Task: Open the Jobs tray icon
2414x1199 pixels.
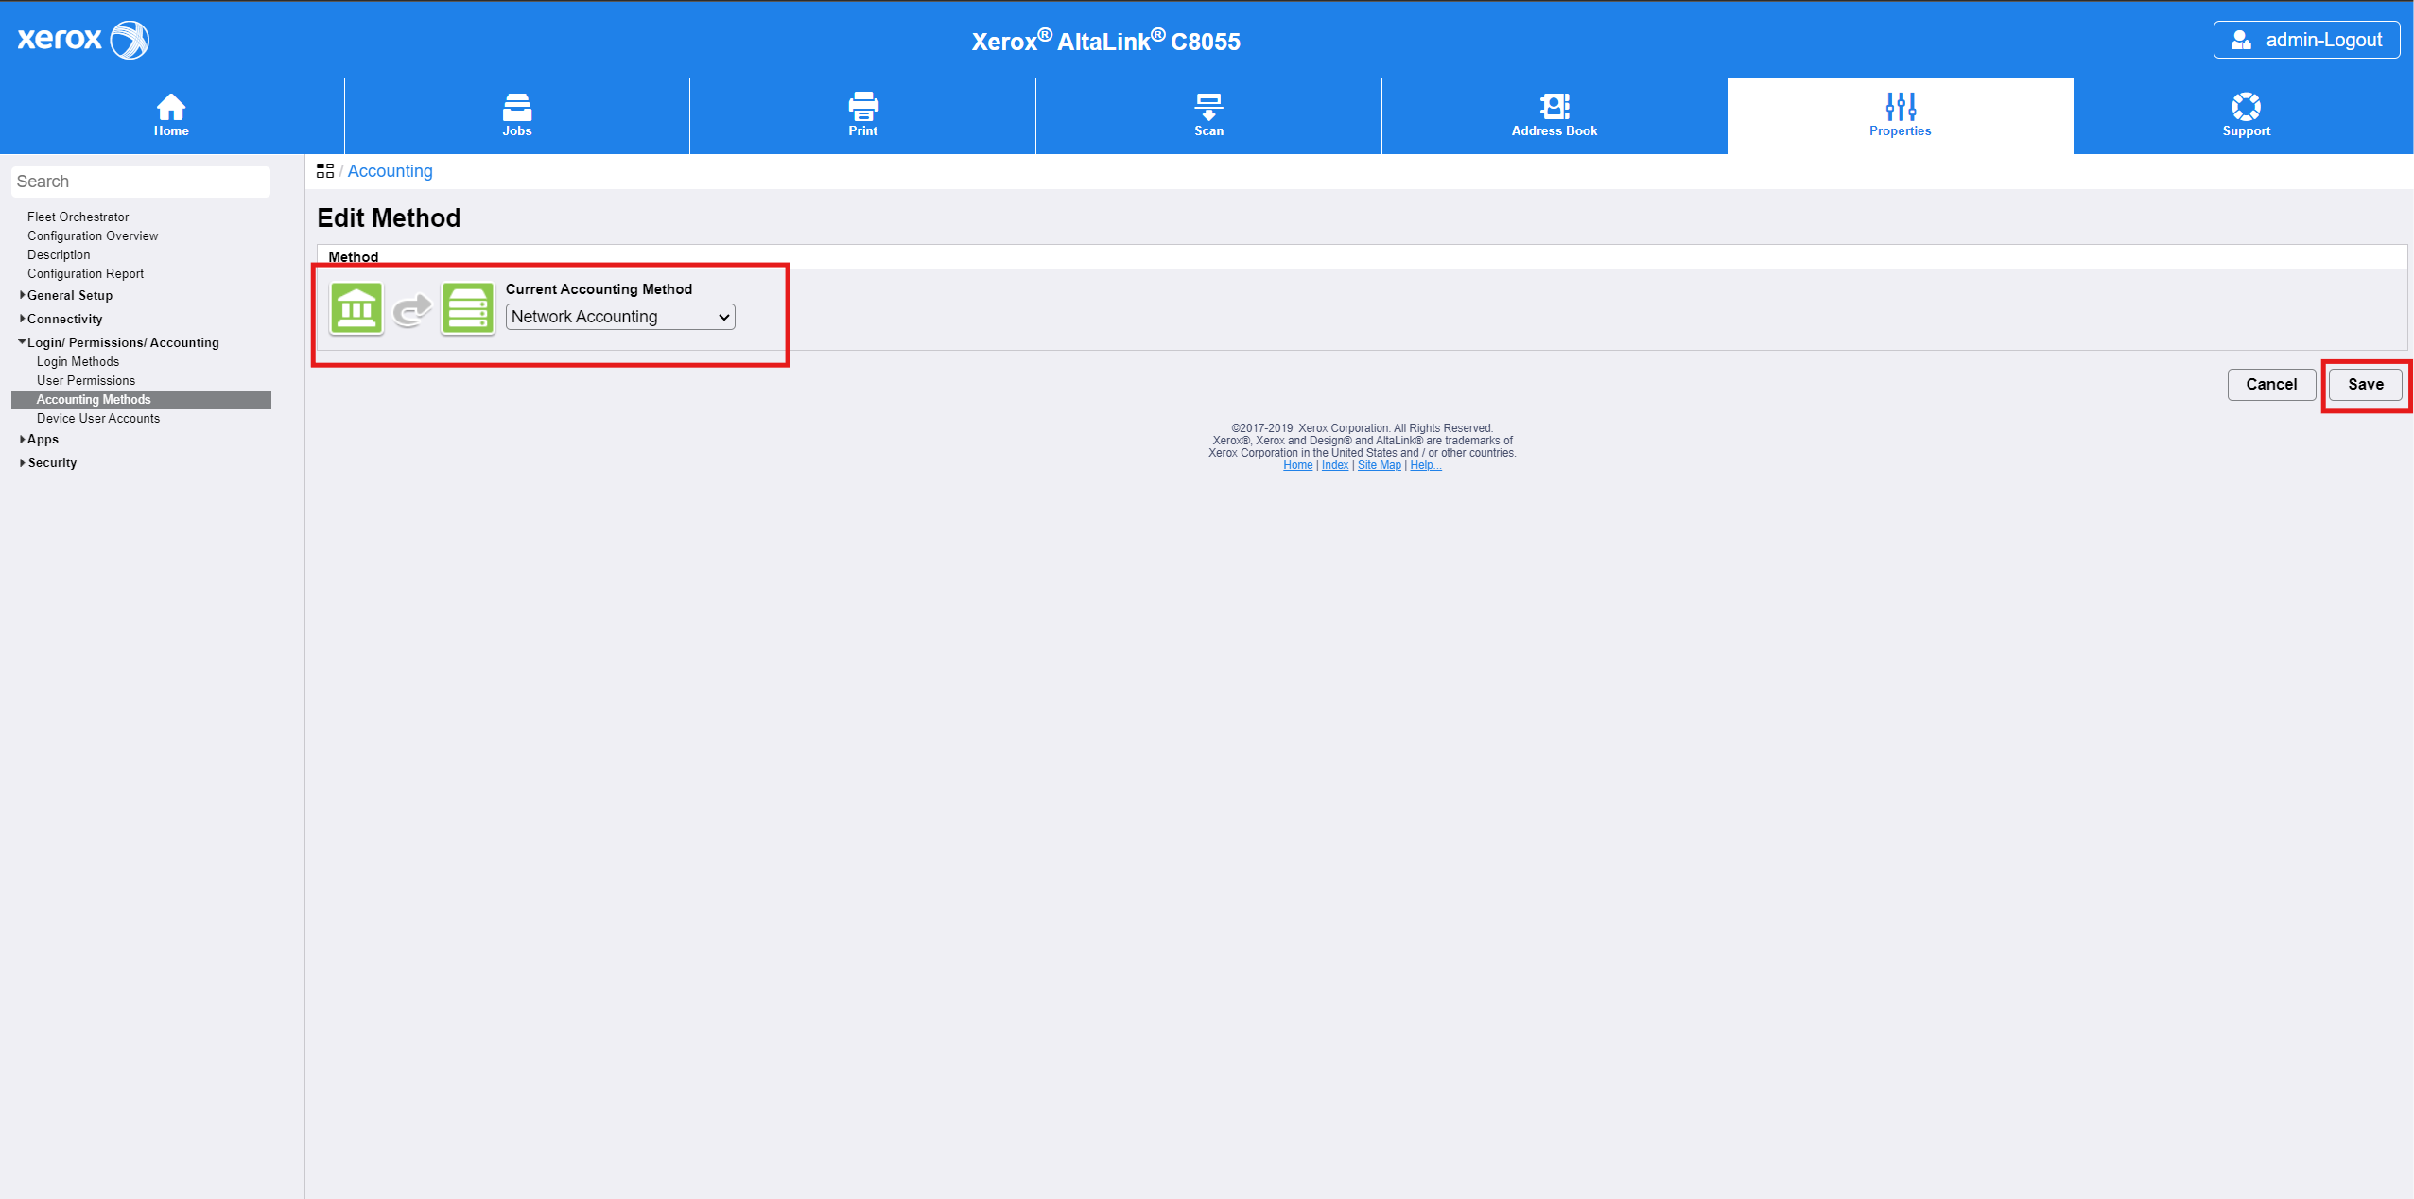Action: pyautogui.click(x=516, y=106)
